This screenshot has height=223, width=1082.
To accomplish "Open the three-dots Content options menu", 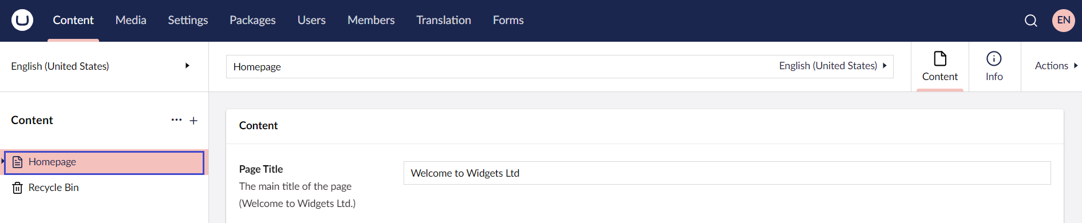I will [x=176, y=120].
